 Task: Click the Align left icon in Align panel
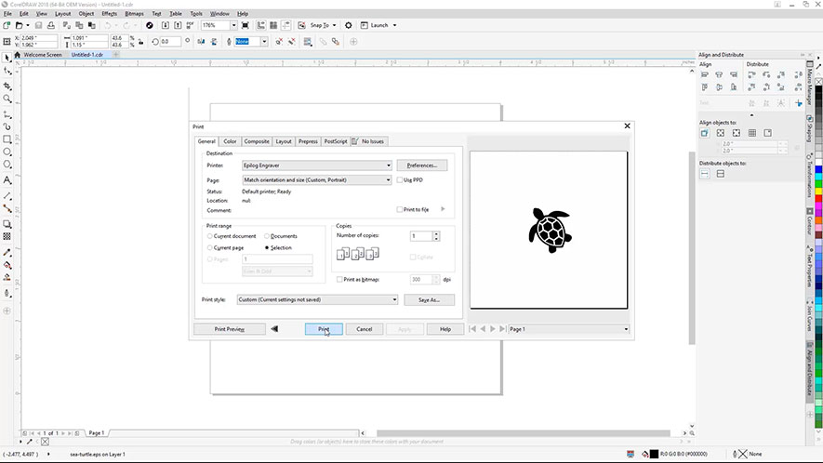705,75
